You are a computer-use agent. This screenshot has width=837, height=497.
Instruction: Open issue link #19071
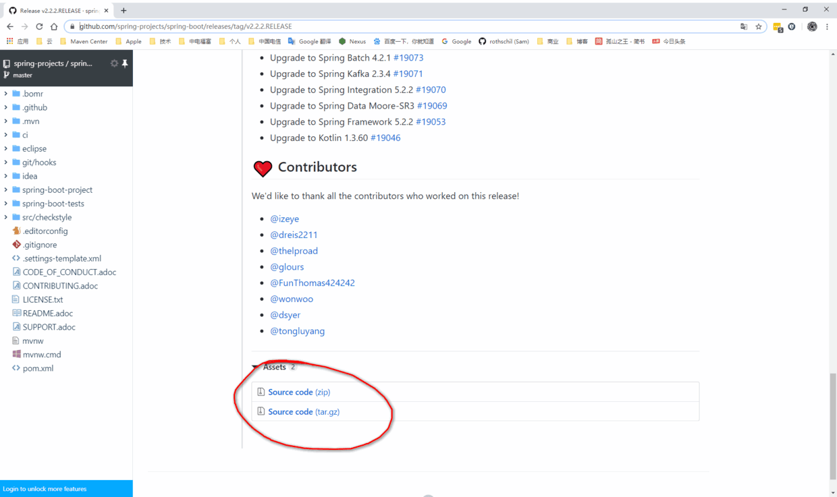click(408, 74)
